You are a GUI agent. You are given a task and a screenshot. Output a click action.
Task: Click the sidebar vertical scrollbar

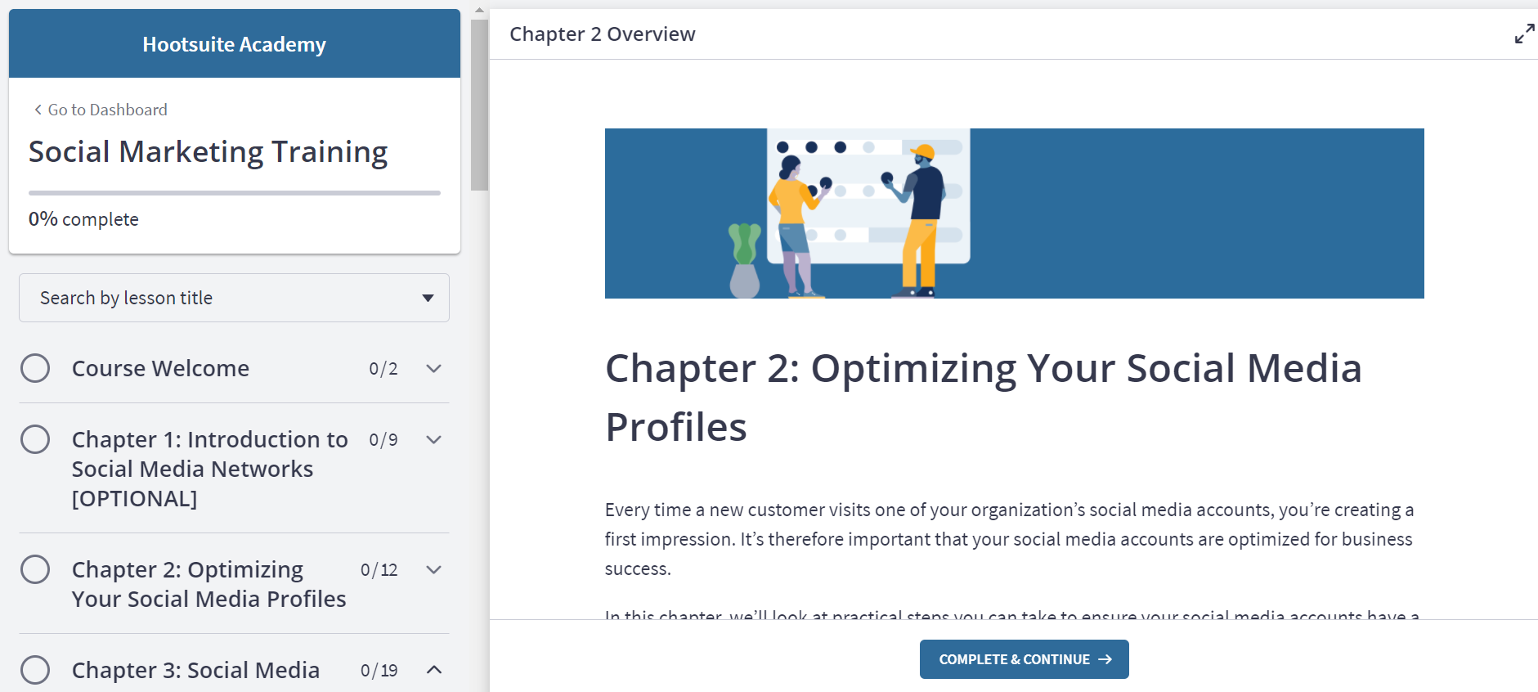click(x=479, y=105)
